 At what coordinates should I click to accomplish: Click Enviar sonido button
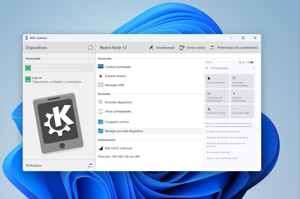pyautogui.click(x=192, y=47)
